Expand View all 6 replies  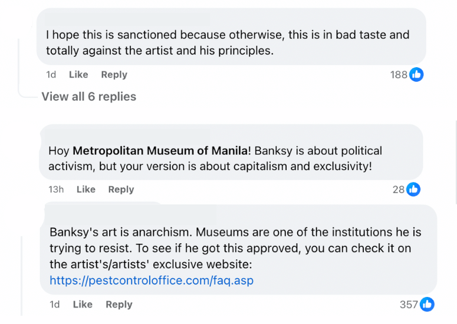coord(89,97)
